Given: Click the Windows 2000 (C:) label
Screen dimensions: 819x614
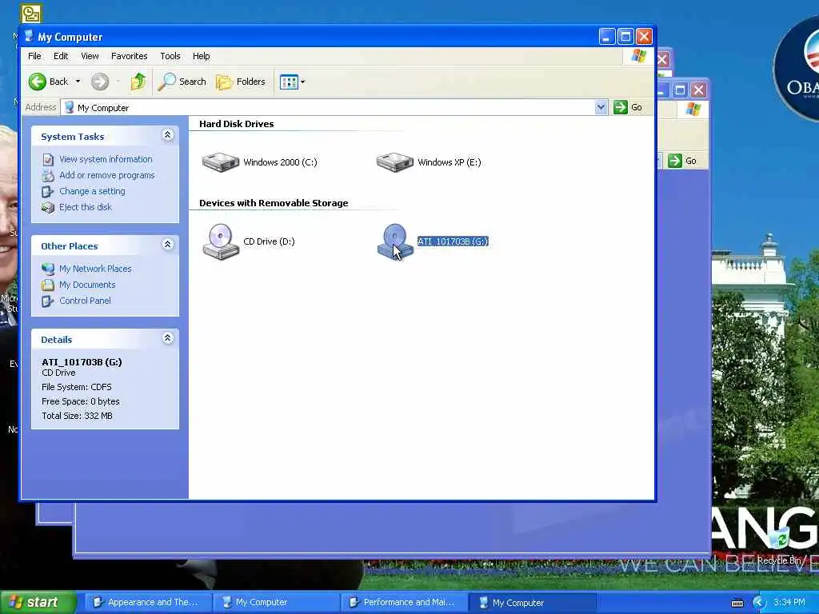Looking at the screenshot, I should [280, 162].
